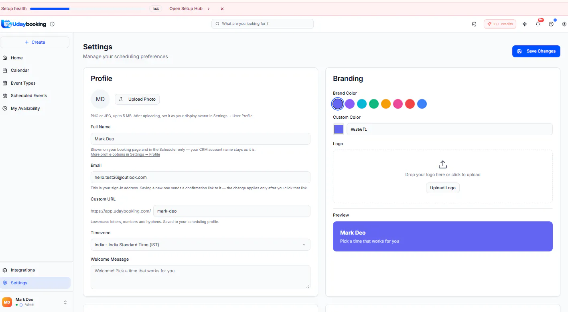Screen dimensions: 568x312
Task: Open Event Types in the sidebar
Action: (35, 83)
